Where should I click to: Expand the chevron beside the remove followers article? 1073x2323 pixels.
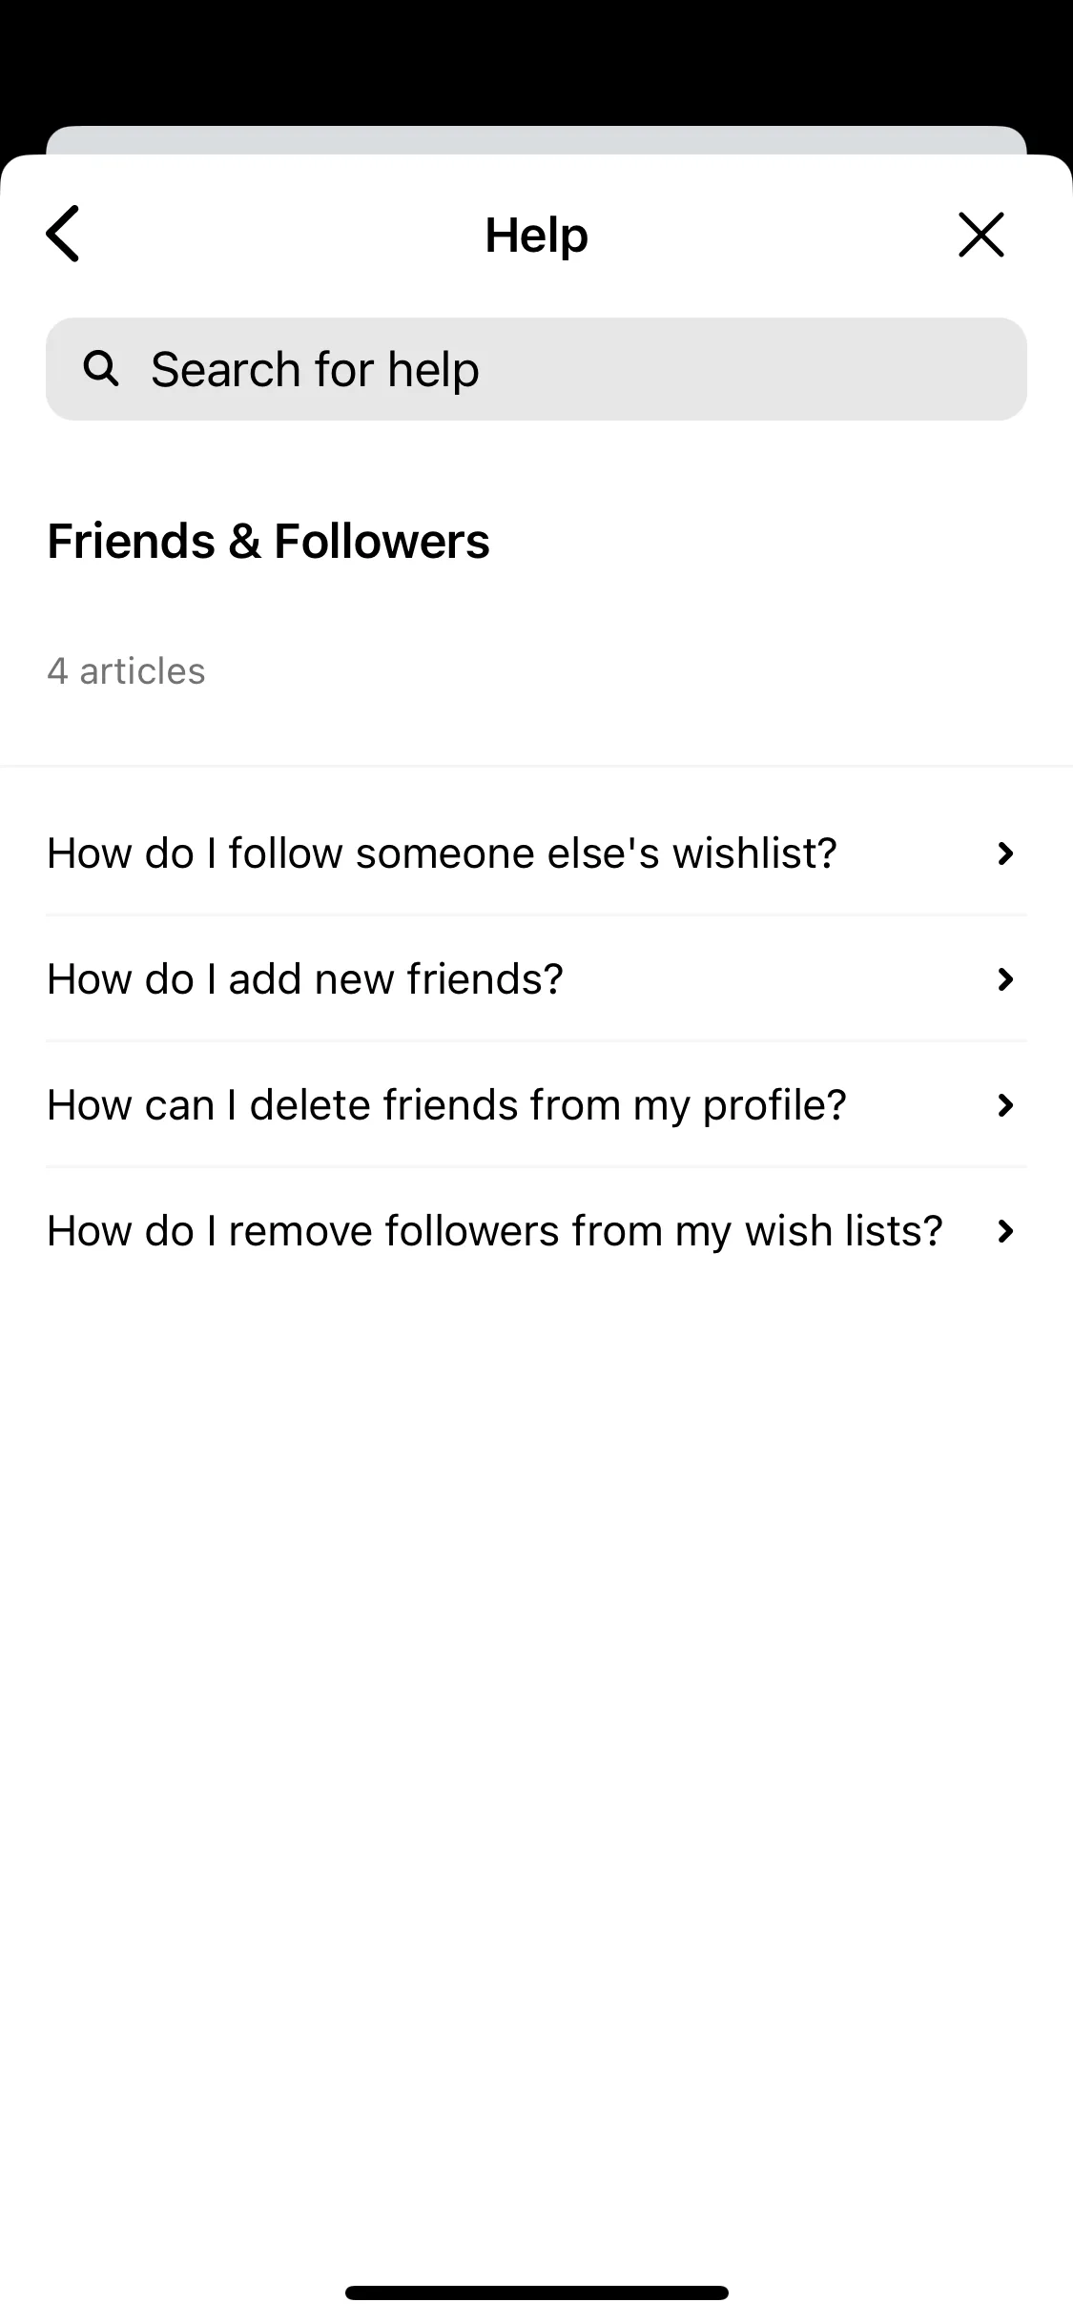coord(1004,1231)
